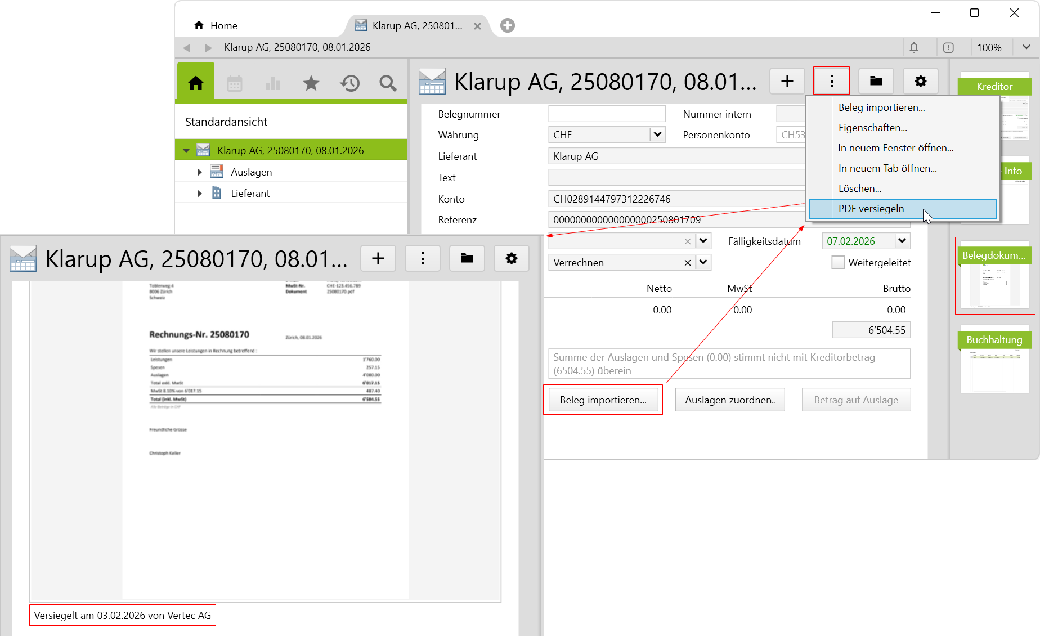Click the Beleg importieren button
This screenshot has width=1040, height=637.
tap(603, 400)
